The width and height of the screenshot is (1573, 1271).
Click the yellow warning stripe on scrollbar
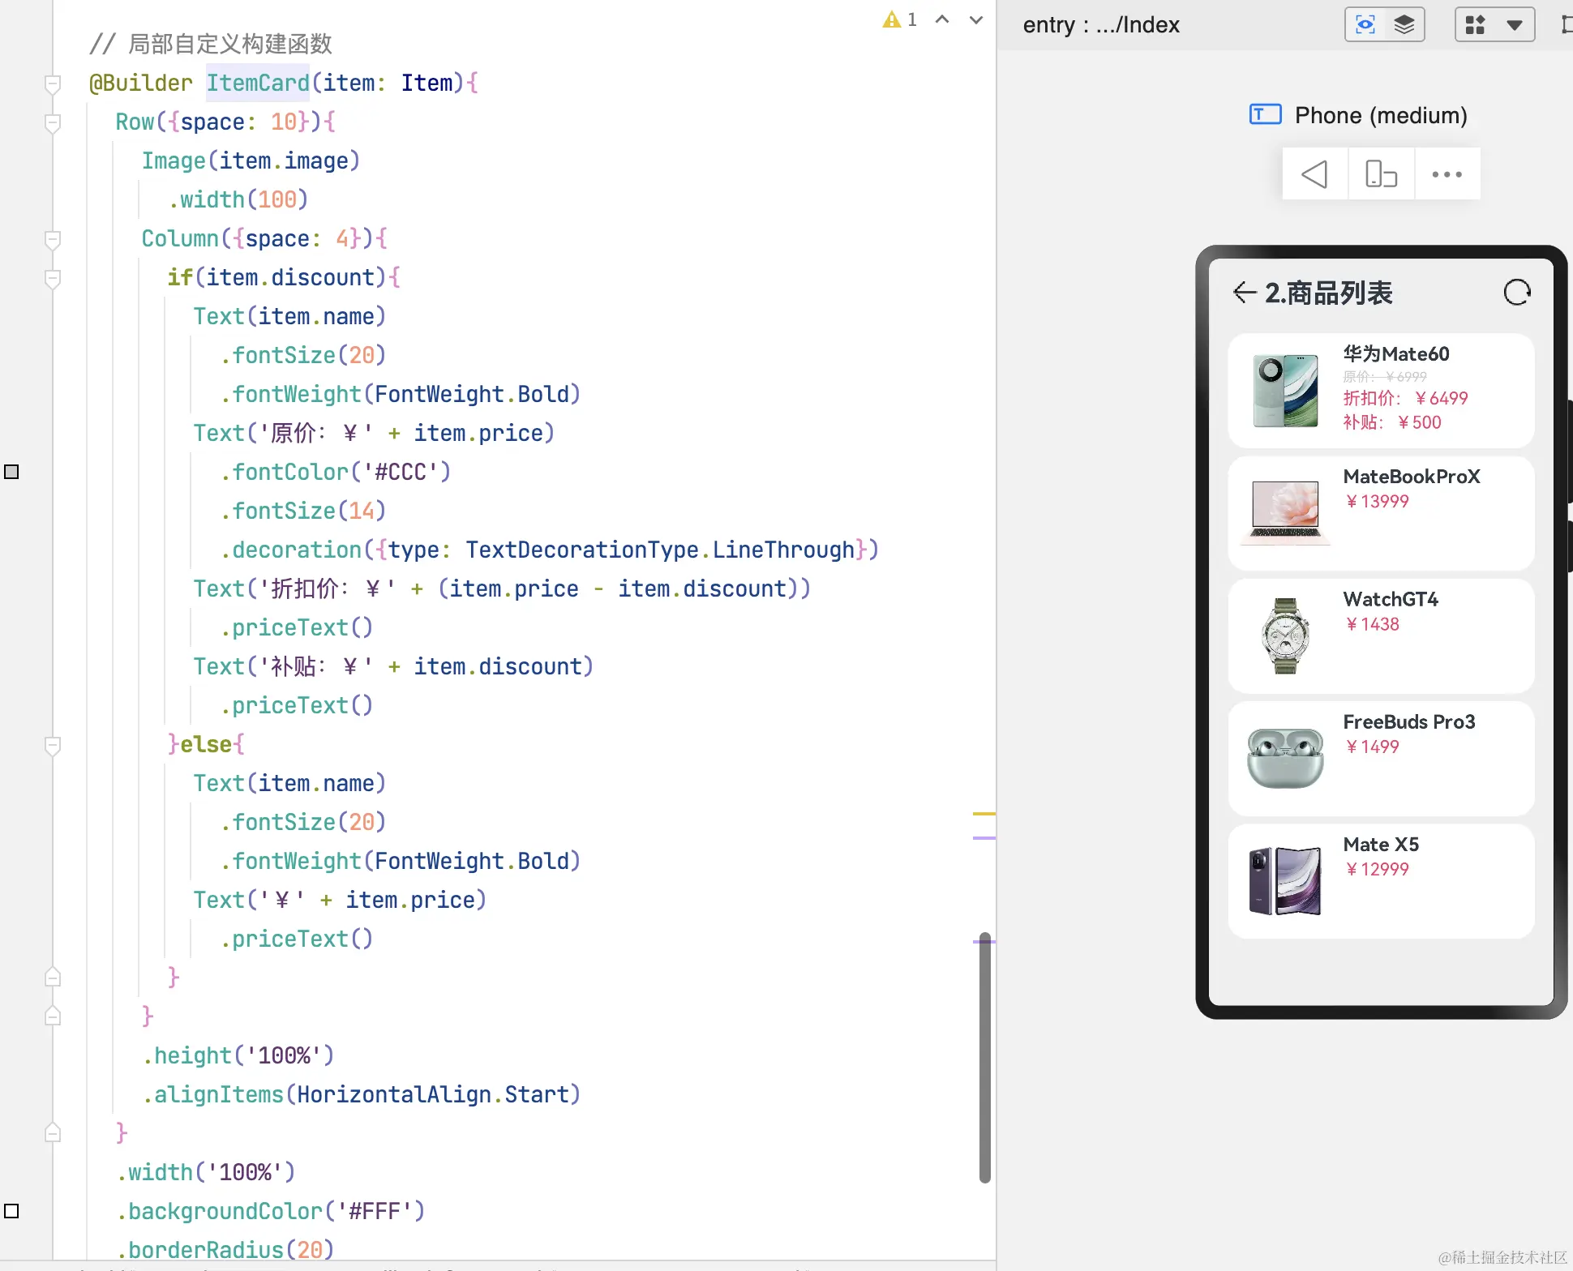pyautogui.click(x=984, y=813)
